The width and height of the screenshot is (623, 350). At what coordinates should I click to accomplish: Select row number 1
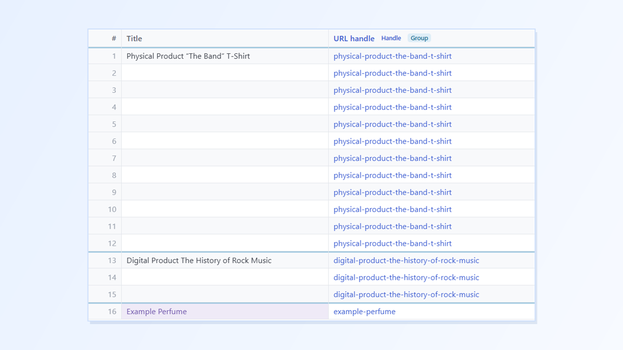[x=105, y=56]
